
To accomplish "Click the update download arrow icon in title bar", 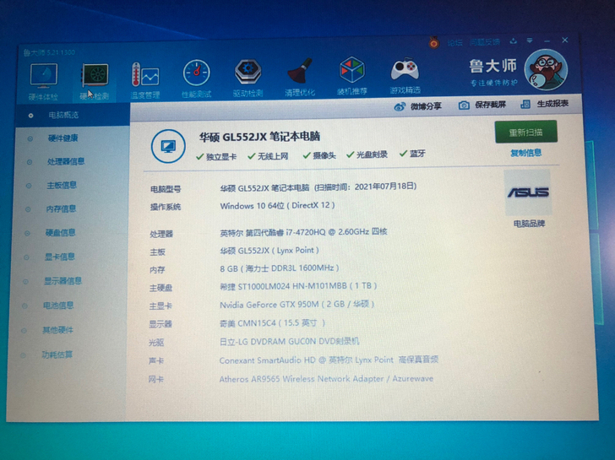I will 513,41.
